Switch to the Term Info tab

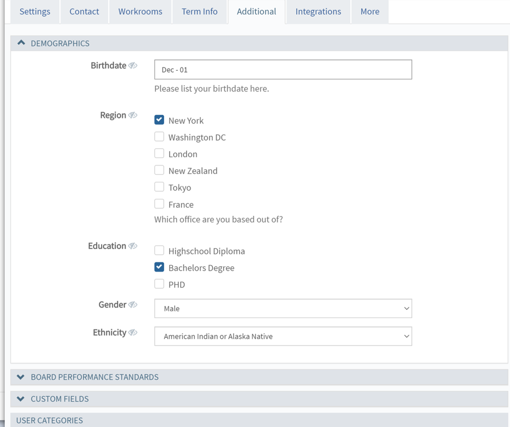[199, 11]
